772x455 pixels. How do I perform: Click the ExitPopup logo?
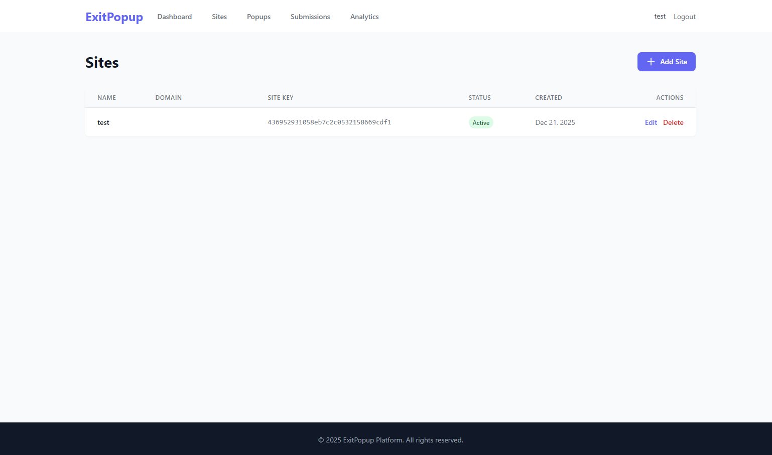114,17
